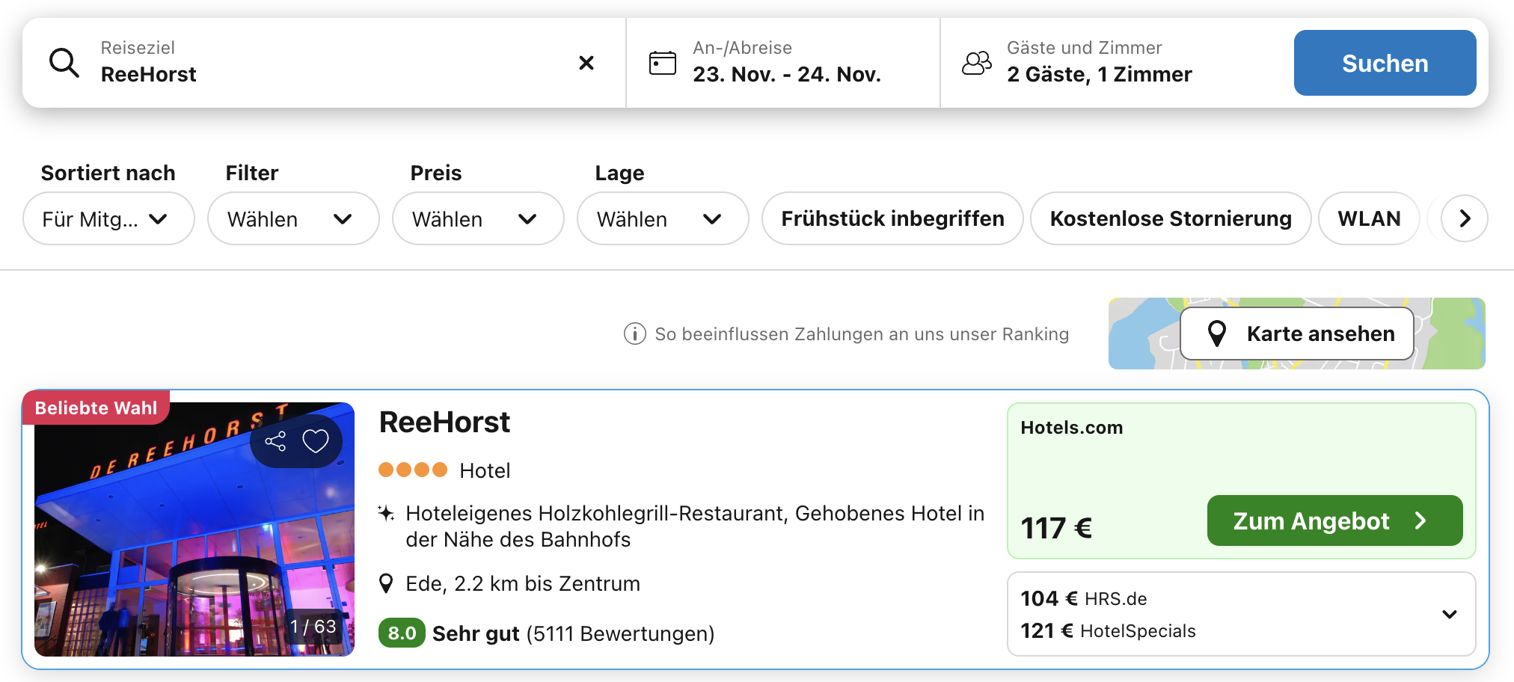Enable Kostenlose Stornierung filter
Image resolution: width=1514 pixels, height=682 pixels.
tap(1170, 218)
